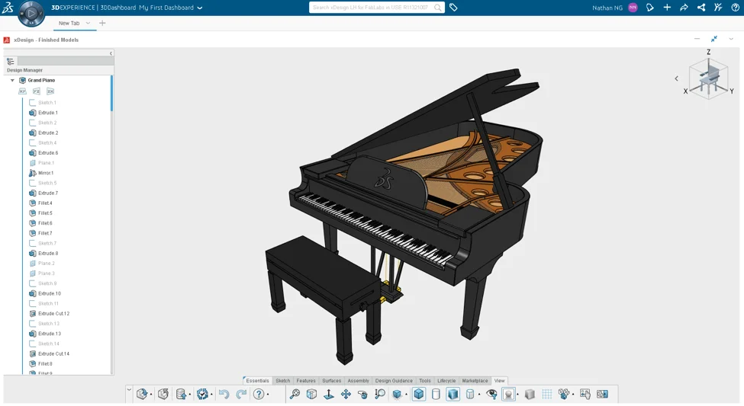Open the Features tab
Viewport: 744px width, 406px height.
306,381
